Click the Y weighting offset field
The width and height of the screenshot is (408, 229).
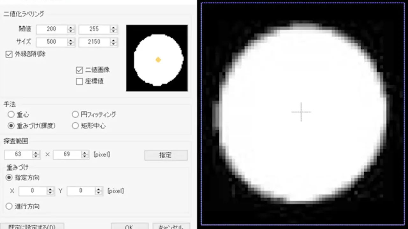[81, 191]
